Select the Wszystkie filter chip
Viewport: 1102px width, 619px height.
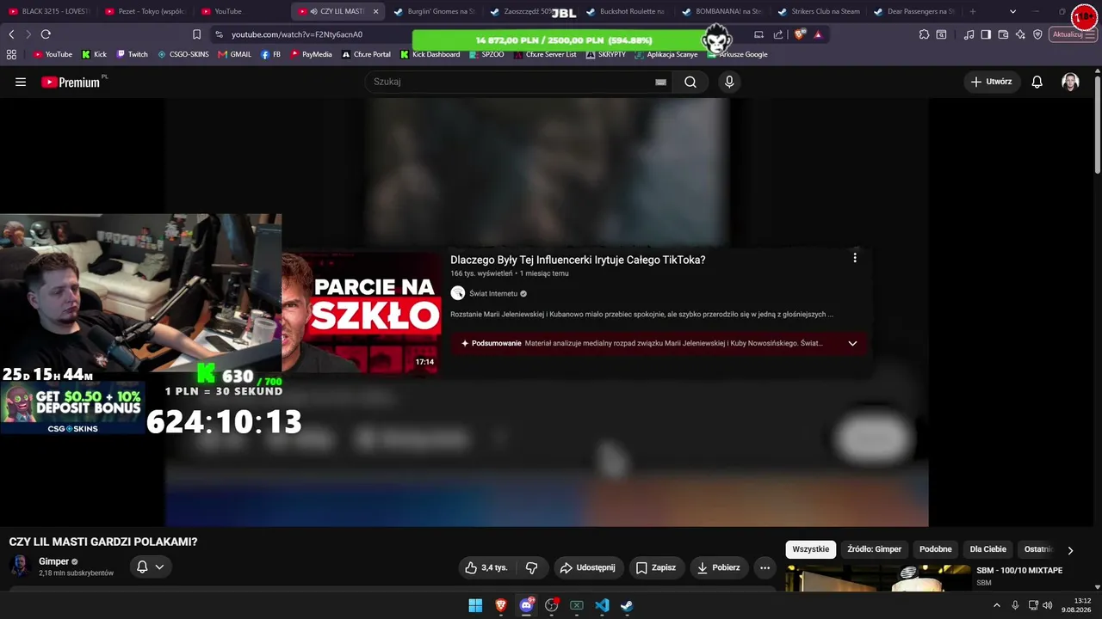[810, 549]
